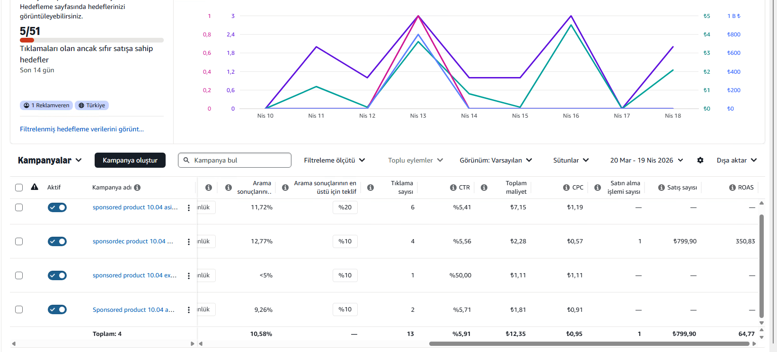This screenshot has width=777, height=352.
Task: Click the 'Toplam: 4' footer label
Action: [107, 334]
